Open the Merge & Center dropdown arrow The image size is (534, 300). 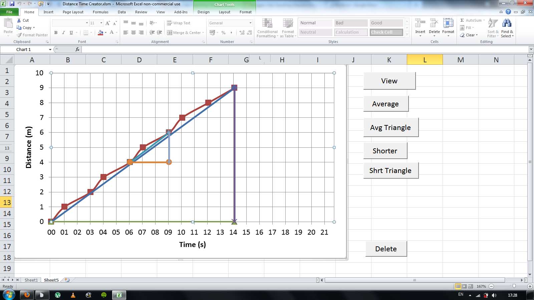pos(203,33)
